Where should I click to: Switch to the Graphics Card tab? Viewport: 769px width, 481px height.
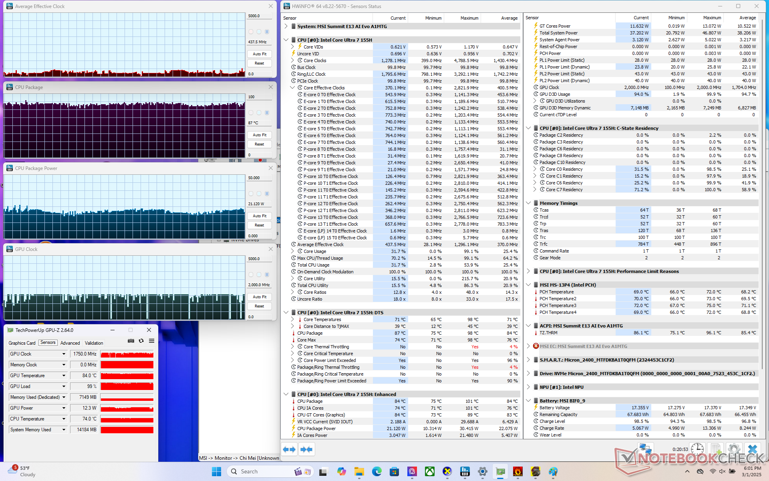(22, 343)
